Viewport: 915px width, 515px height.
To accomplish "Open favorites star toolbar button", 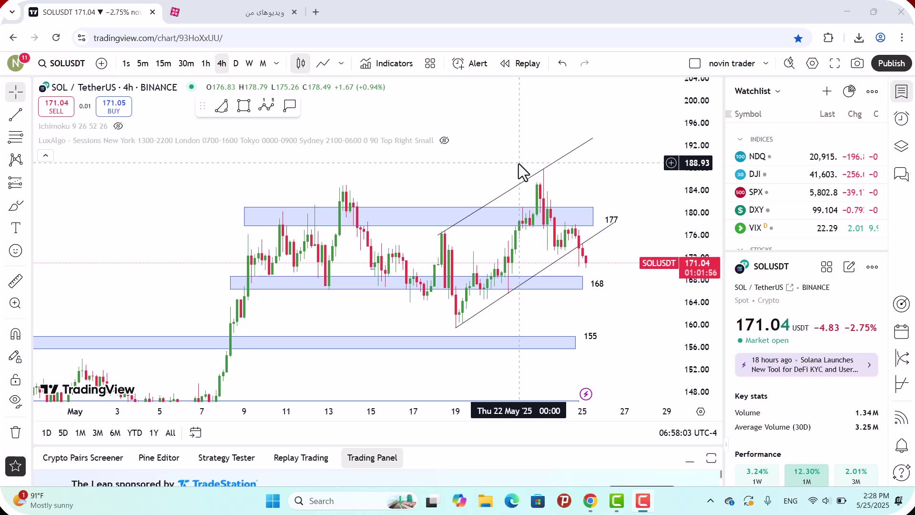I will click(15, 466).
